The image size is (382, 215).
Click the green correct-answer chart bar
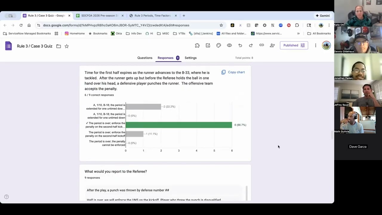tap(179, 125)
